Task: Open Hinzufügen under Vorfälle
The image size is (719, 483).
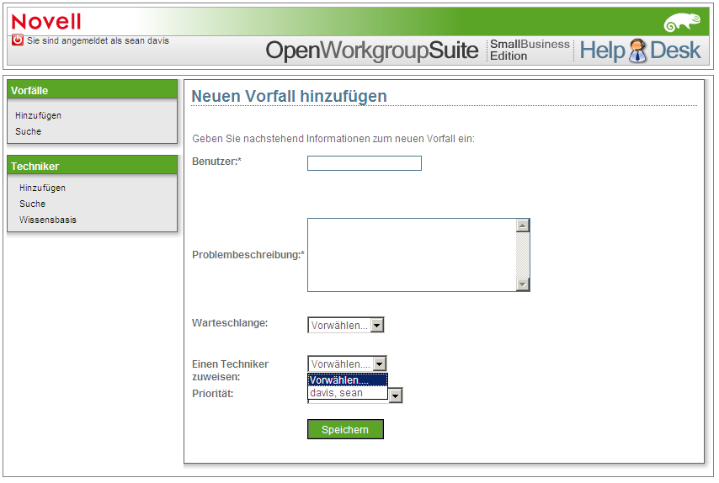Action: pyautogui.click(x=38, y=115)
